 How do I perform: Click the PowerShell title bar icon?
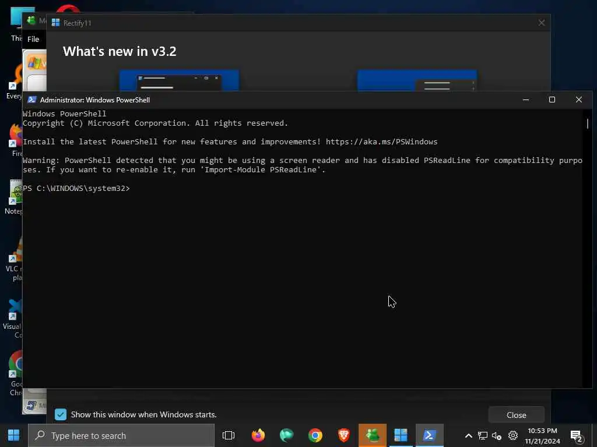tap(32, 100)
